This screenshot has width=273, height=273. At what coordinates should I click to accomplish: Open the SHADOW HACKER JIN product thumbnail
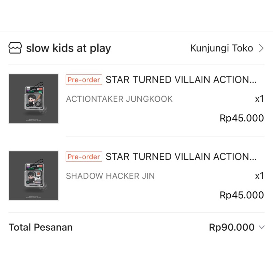[x=33, y=176]
